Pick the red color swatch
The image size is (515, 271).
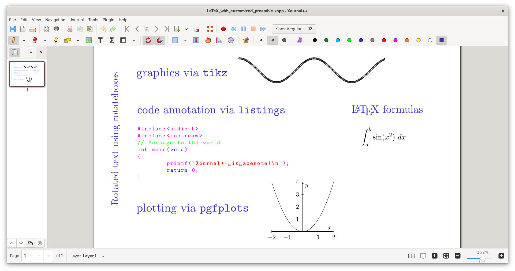point(384,40)
